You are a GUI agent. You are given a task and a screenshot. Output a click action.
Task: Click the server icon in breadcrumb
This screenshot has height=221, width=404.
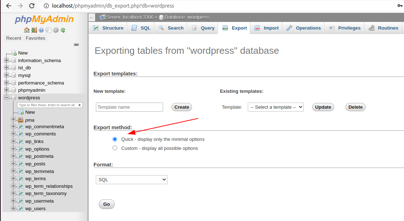coord(102,17)
